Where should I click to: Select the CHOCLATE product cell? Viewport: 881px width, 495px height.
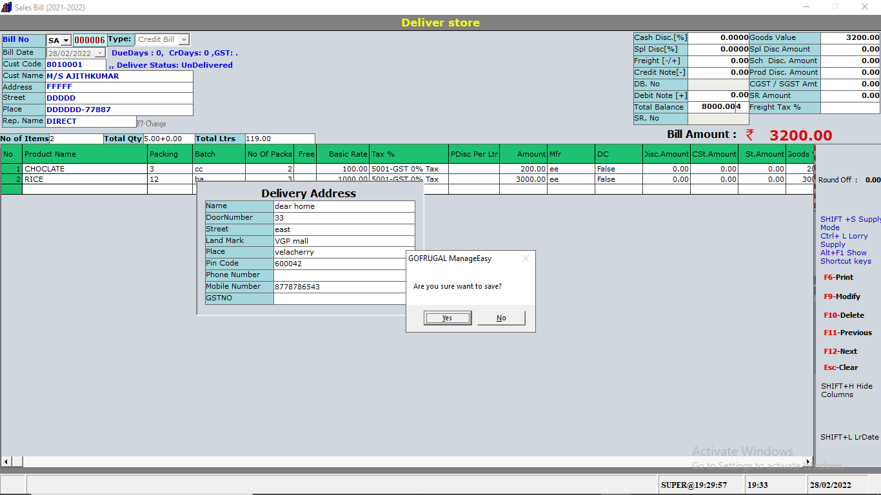tap(85, 169)
